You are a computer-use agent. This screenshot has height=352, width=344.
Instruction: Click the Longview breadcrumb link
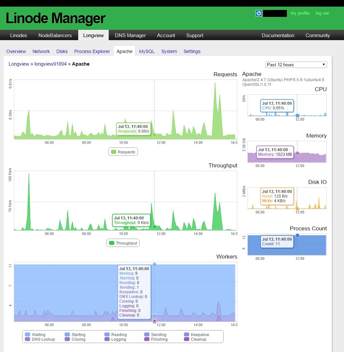point(19,64)
